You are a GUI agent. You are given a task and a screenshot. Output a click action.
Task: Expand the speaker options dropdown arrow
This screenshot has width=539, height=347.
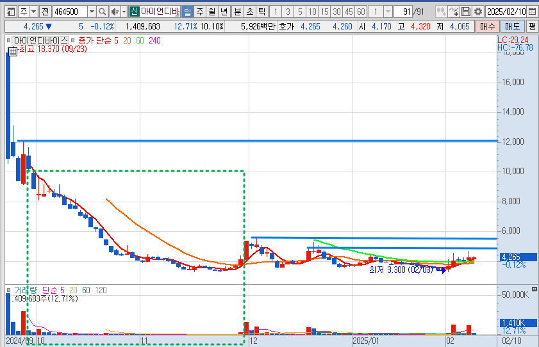tap(124, 12)
